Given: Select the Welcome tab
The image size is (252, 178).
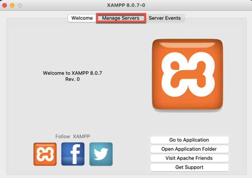Looking at the screenshot, I should [82, 18].
